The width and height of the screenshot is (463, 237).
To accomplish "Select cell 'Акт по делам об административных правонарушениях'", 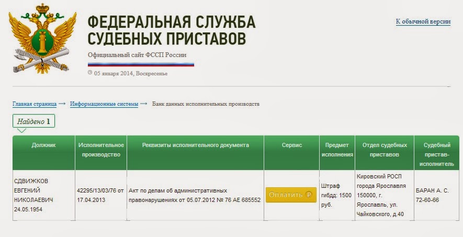I will point(196,195).
